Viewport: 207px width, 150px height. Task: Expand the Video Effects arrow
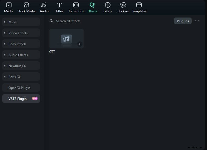(x=5, y=33)
